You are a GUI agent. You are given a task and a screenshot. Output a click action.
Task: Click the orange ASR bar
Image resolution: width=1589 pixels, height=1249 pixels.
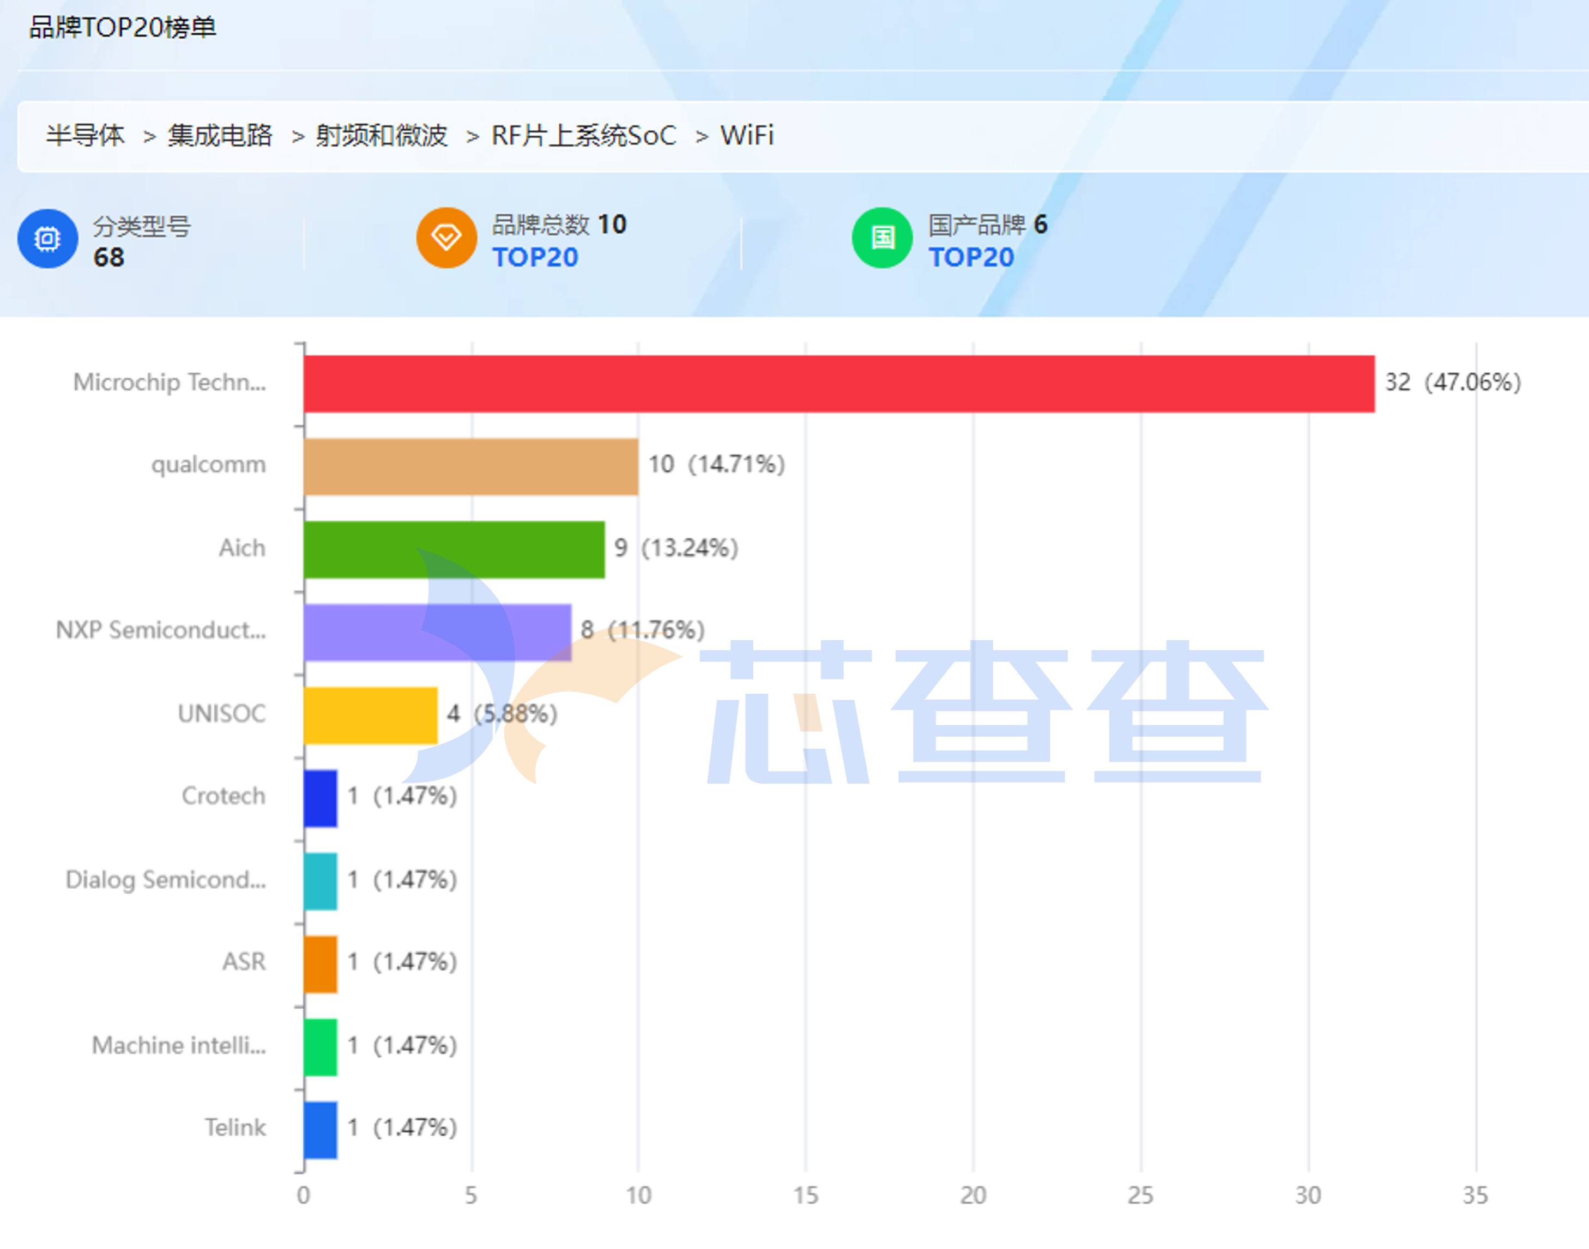[x=321, y=964]
